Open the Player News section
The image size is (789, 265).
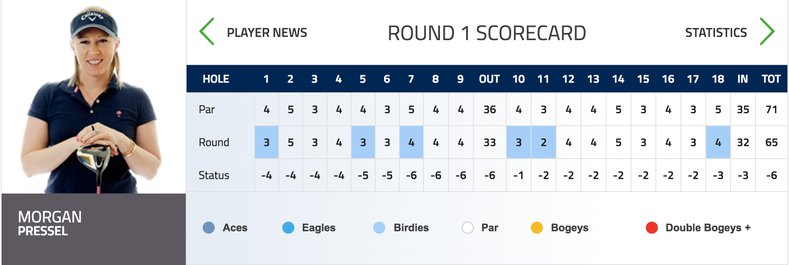tap(267, 33)
